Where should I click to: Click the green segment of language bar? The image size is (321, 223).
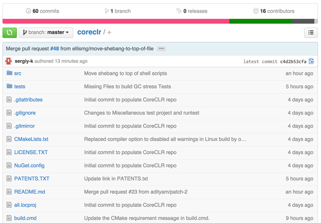coord(261,21)
